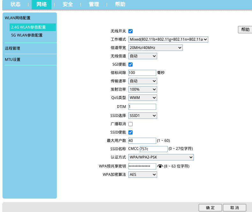
Task: Expand the 信道带宽 dropdown
Action: click(155, 48)
